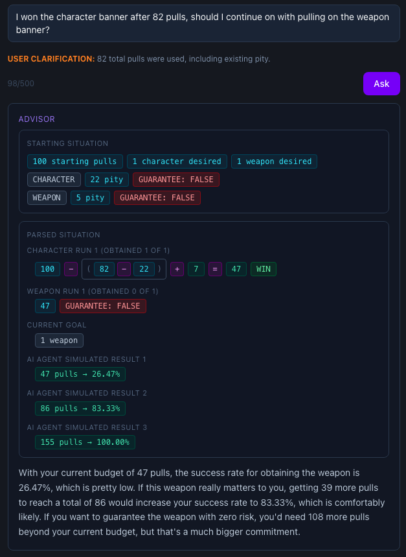Click the '1 weapon desired' chip
This screenshot has height=557, width=406.
(274, 161)
